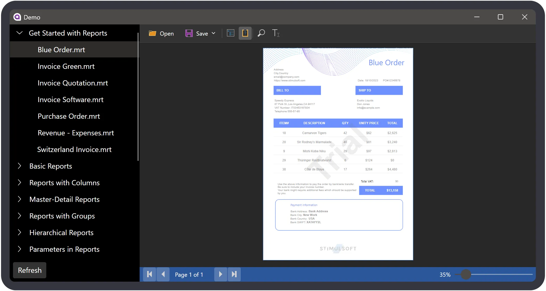Go to the previous page

163,274
